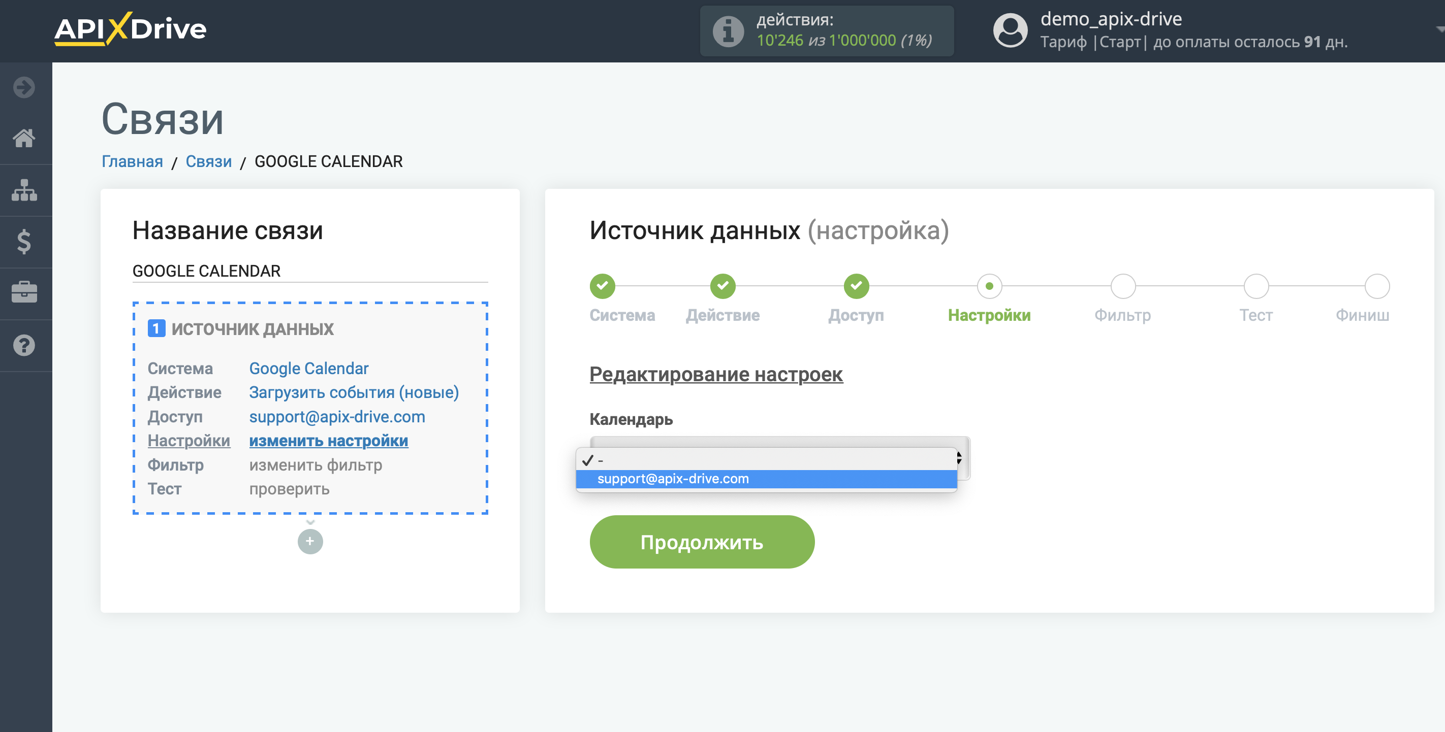Image resolution: width=1445 pixels, height=732 pixels.
Task: Go to Главная breadcrumb link
Action: 133,161
